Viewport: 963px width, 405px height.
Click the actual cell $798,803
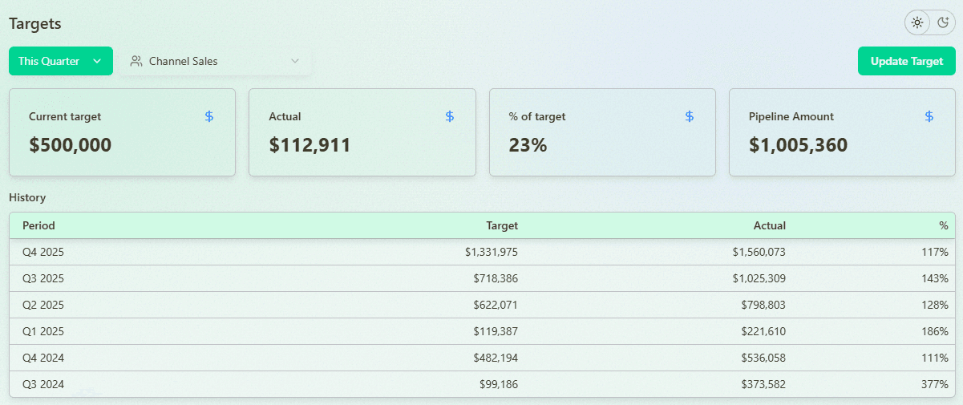[x=763, y=305]
